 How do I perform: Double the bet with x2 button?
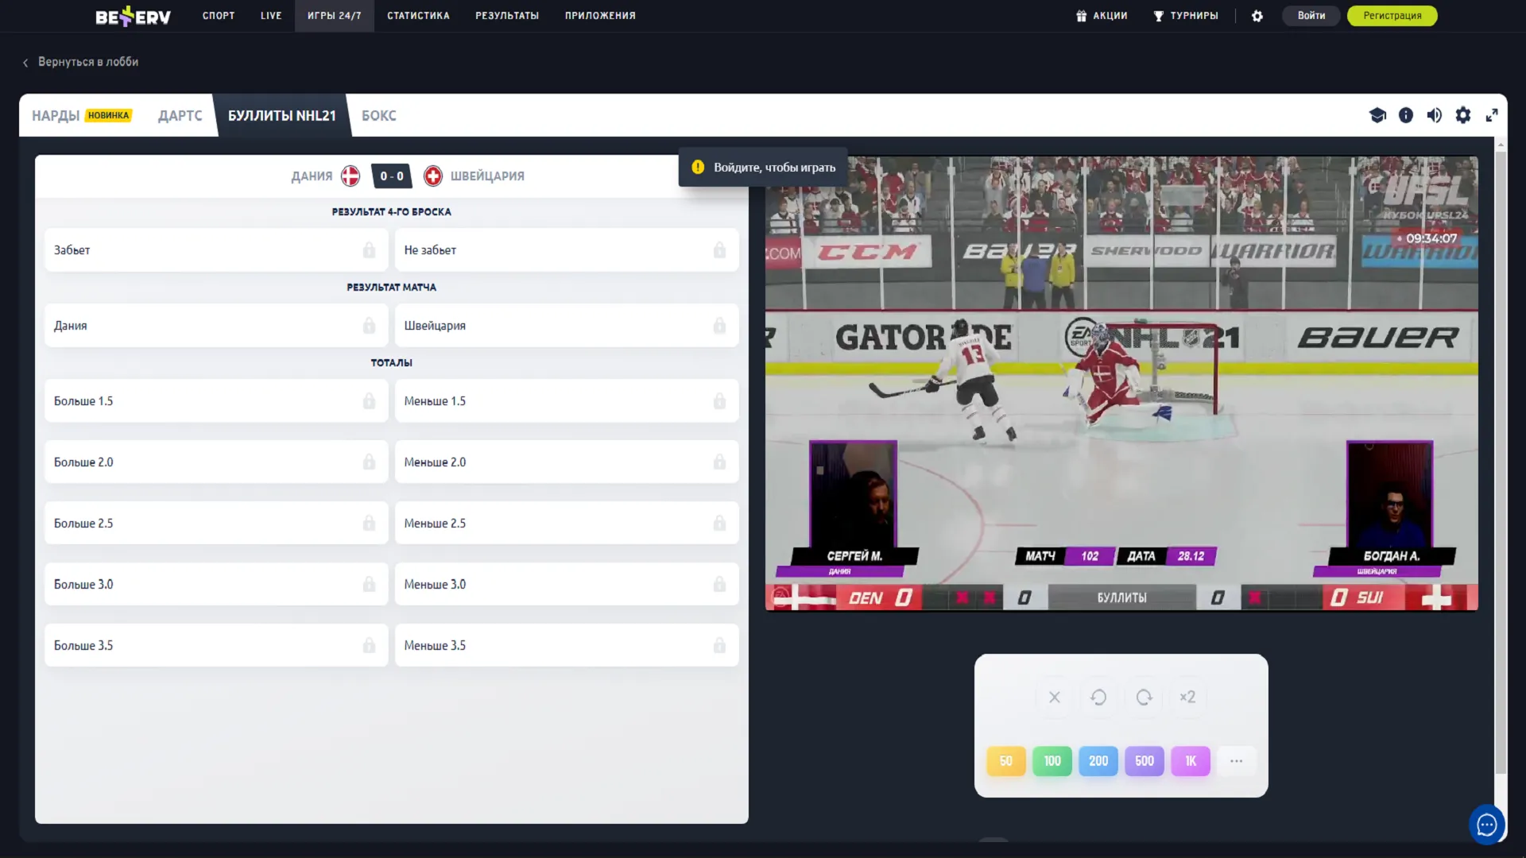1187,698
